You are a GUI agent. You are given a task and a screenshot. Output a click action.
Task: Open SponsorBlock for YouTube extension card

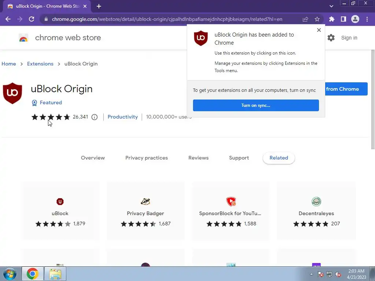click(231, 211)
